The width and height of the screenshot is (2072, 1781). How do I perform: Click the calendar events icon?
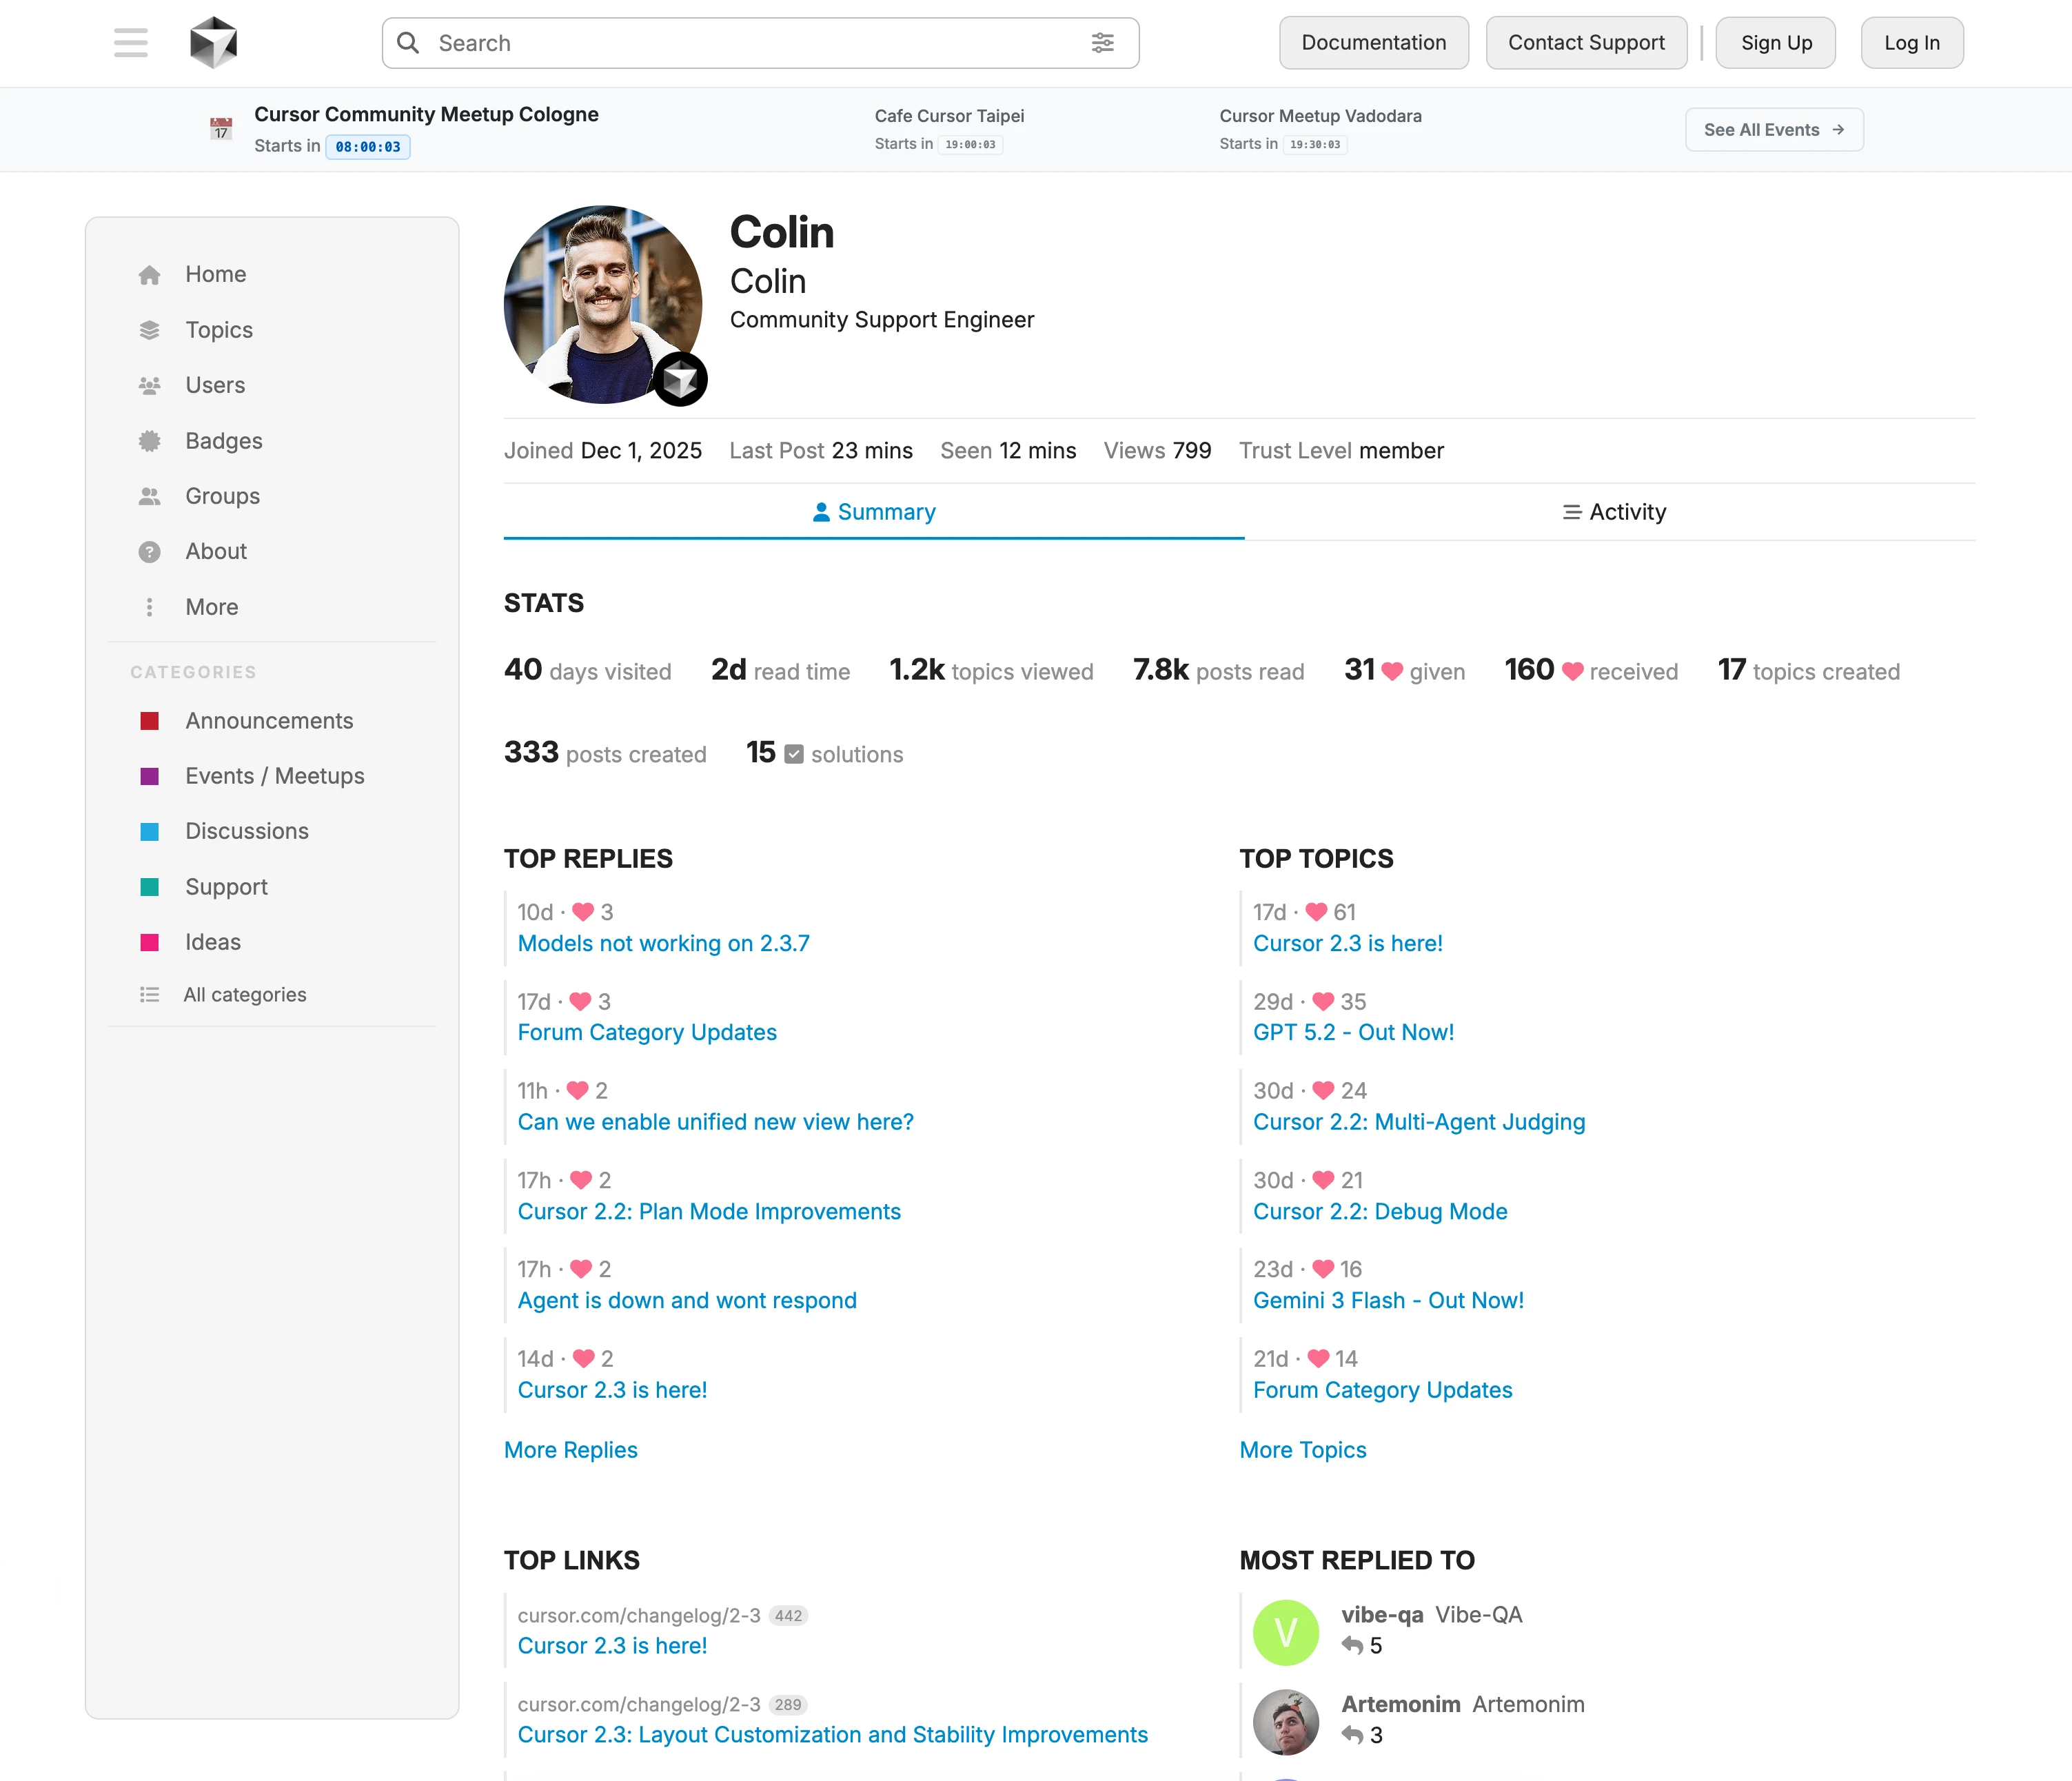point(221,129)
